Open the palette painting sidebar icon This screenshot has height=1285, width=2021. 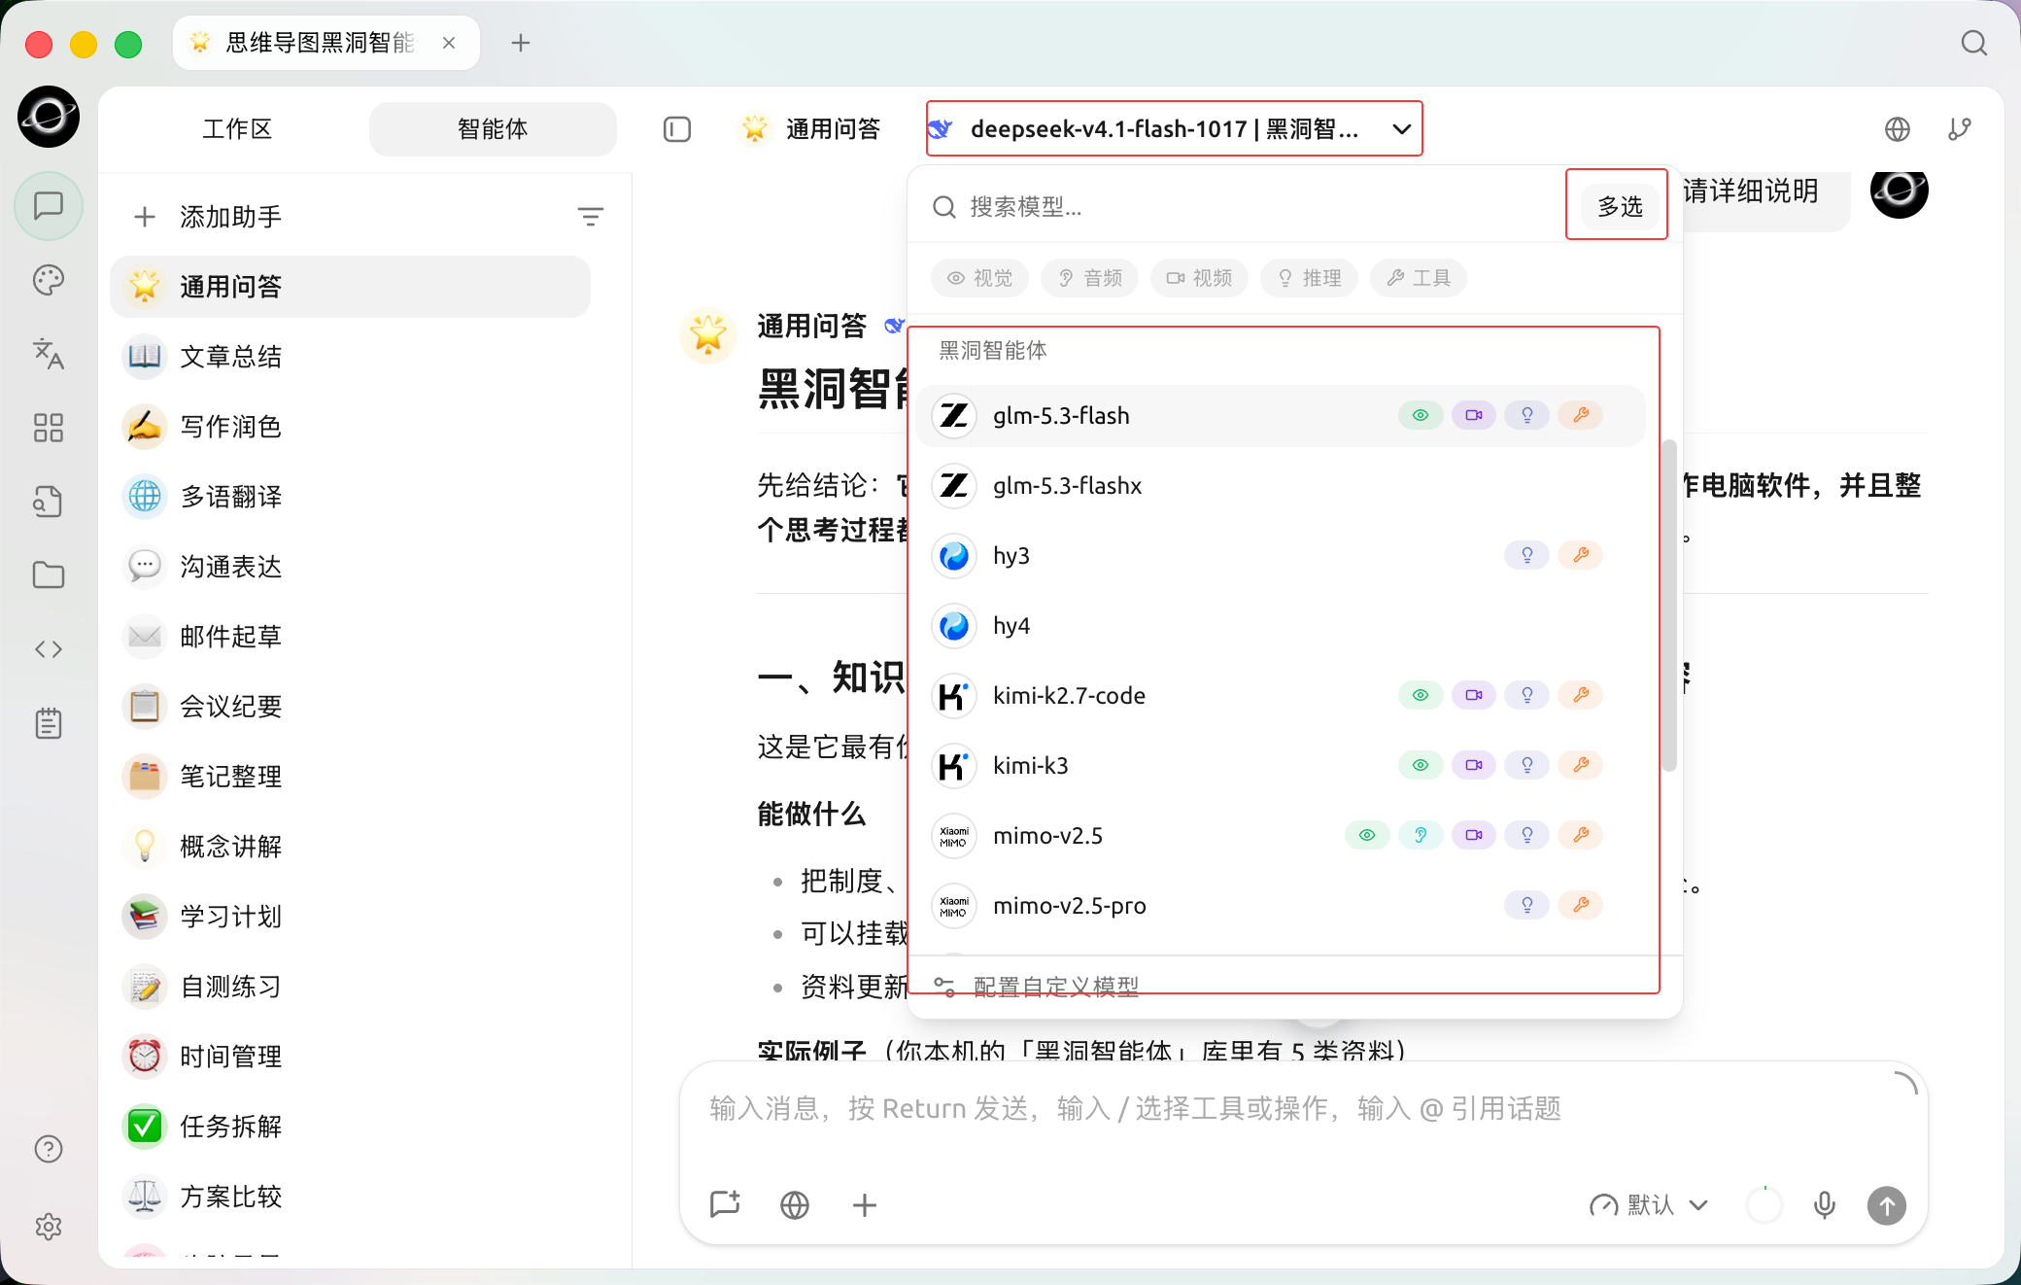pyautogui.click(x=49, y=280)
